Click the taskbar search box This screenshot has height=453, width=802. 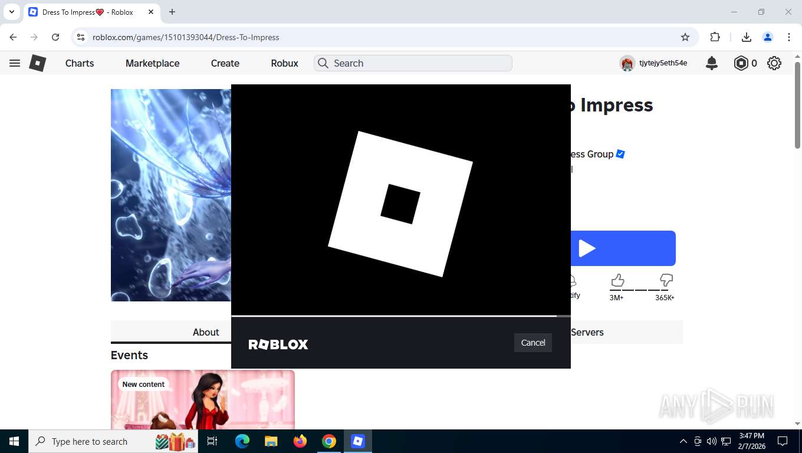click(x=113, y=441)
